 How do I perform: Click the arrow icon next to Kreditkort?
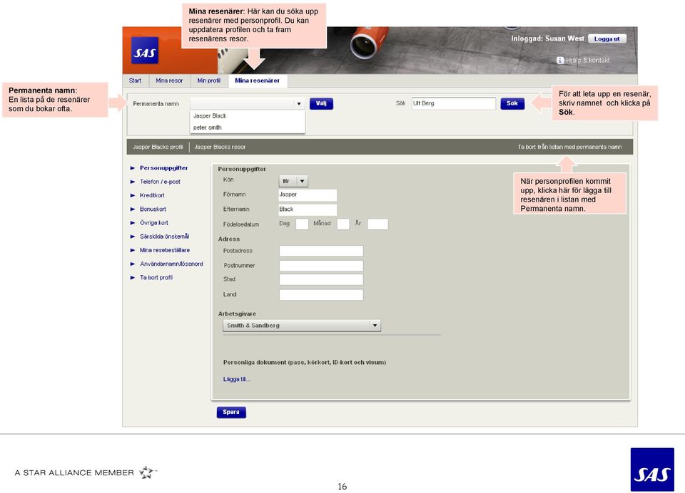click(x=133, y=195)
